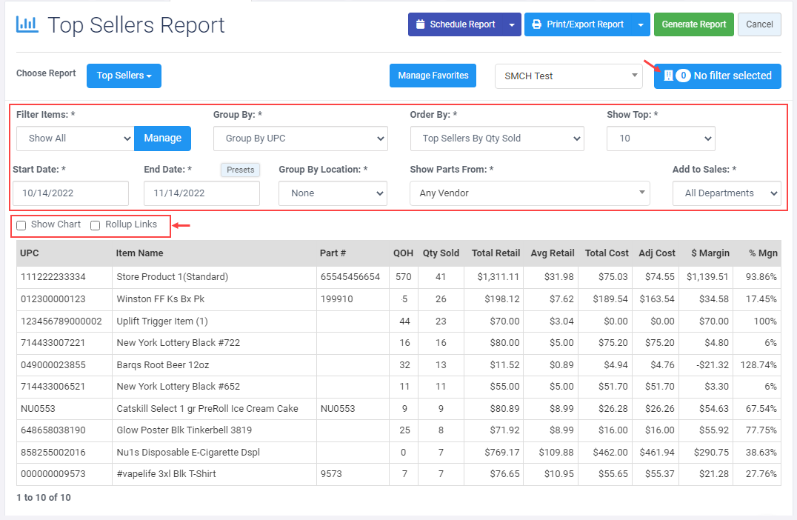
Task: Sort by the Qty Sold column header
Action: (x=441, y=253)
